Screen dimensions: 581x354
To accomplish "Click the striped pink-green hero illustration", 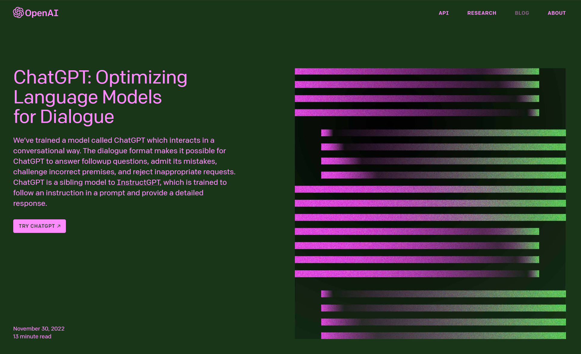I will click(430, 203).
